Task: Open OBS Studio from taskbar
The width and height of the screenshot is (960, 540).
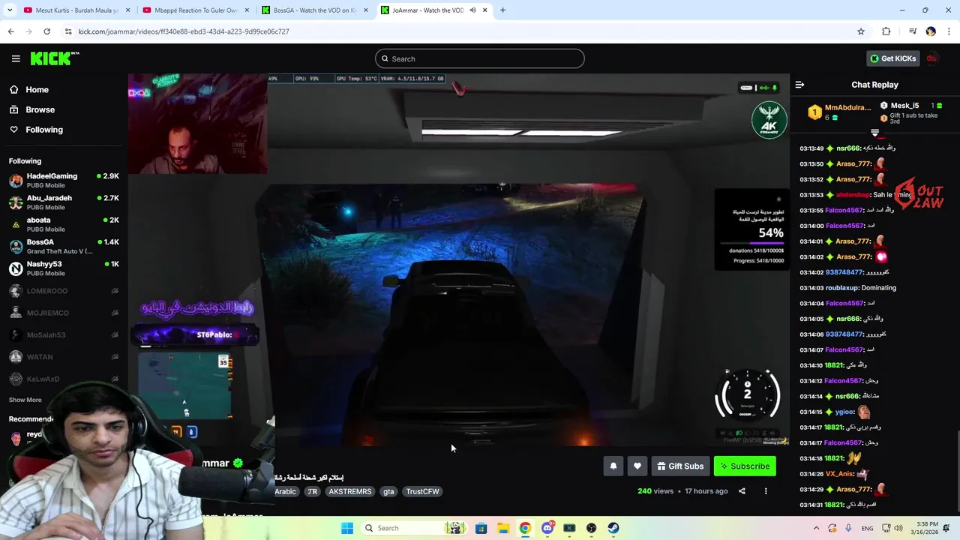Action: 592,528
